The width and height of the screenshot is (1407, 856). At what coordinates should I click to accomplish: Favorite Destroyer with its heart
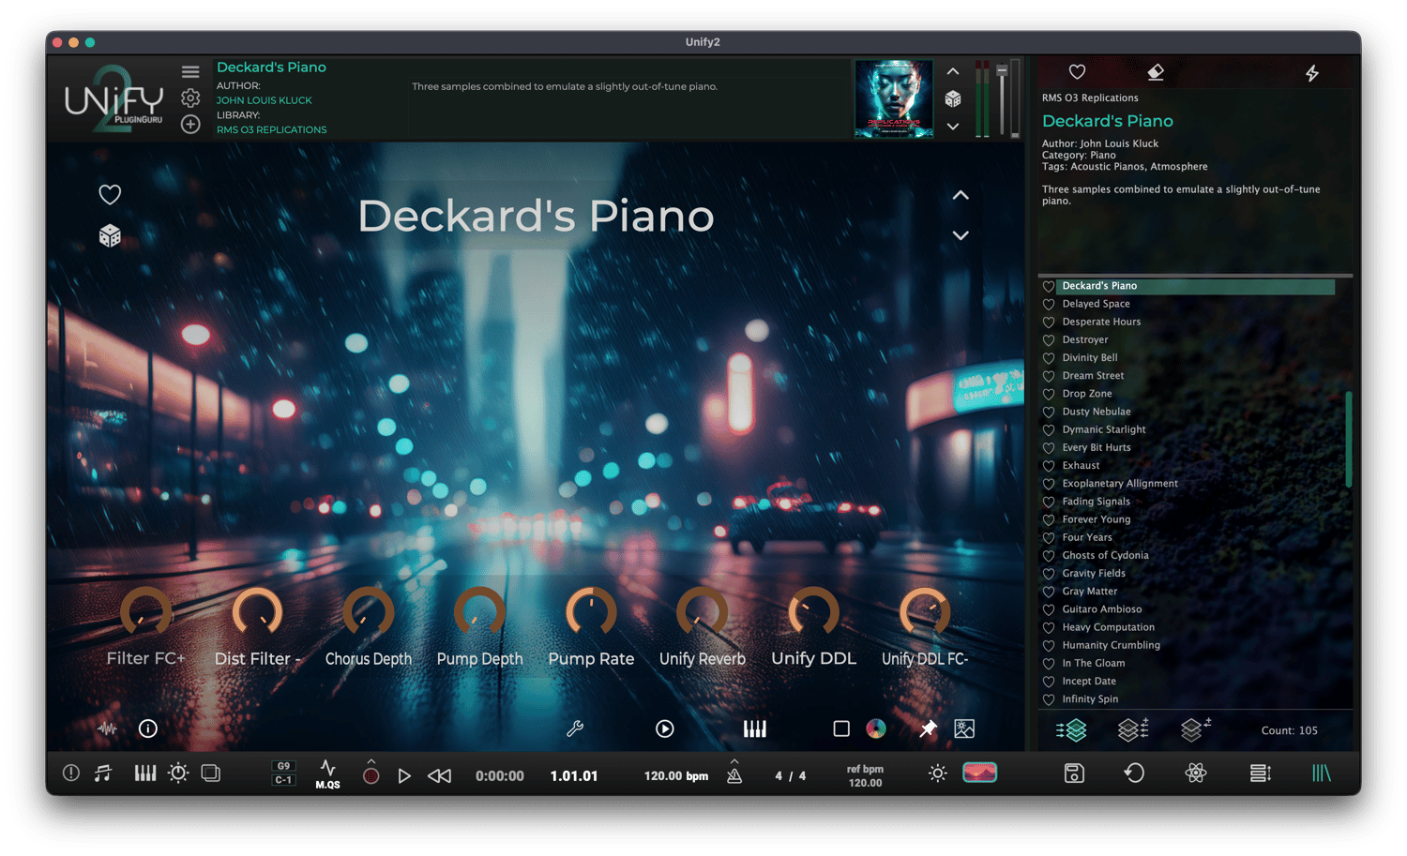click(x=1049, y=340)
